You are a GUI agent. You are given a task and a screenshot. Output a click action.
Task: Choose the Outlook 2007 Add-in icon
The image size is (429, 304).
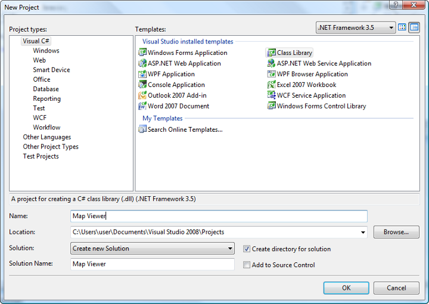(x=142, y=95)
